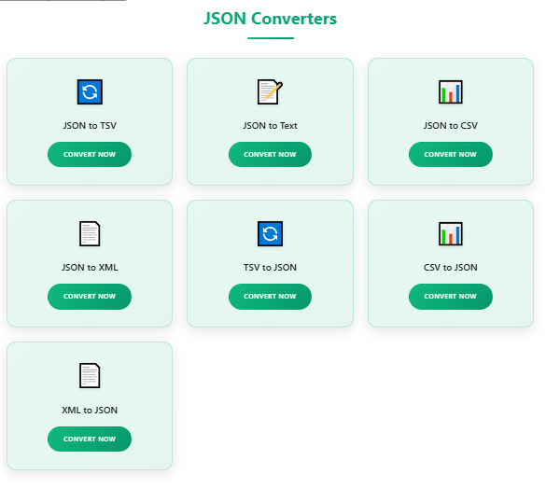Click the bar chart icon above JSON to CSV

[451, 92]
